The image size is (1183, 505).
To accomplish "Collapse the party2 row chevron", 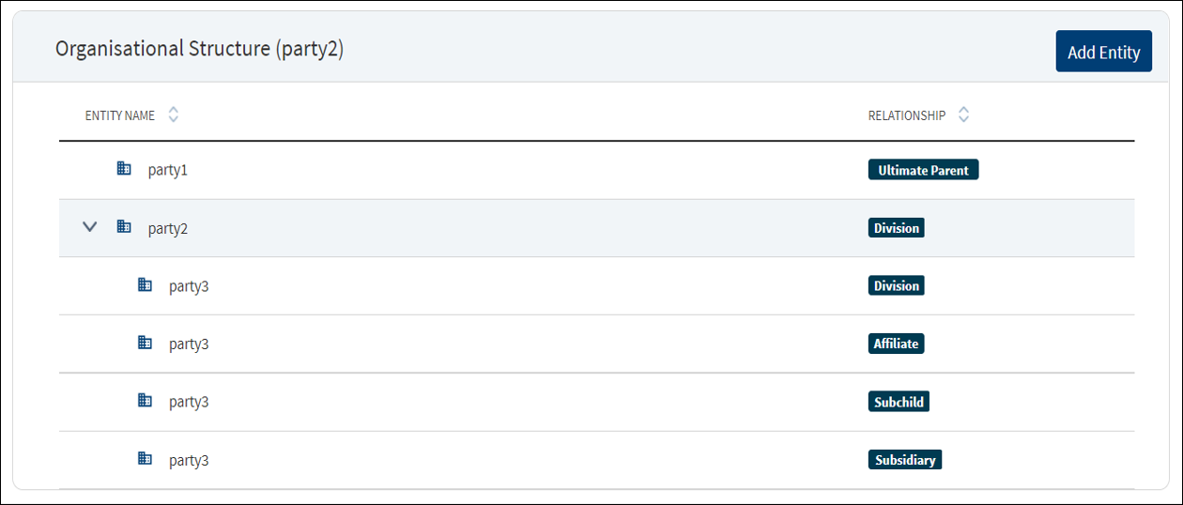I will coord(90,226).
